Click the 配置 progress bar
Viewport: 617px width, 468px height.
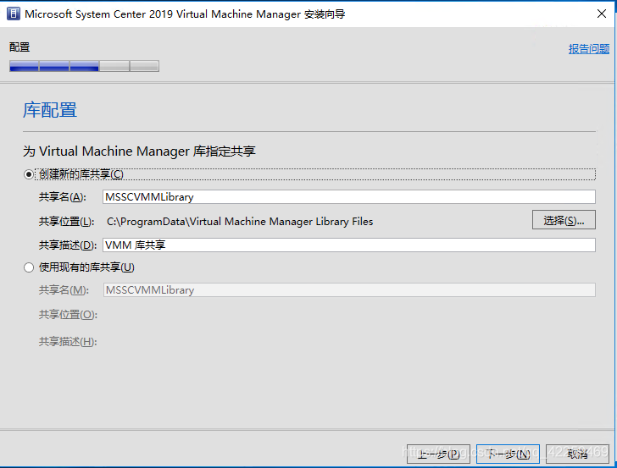84,66
